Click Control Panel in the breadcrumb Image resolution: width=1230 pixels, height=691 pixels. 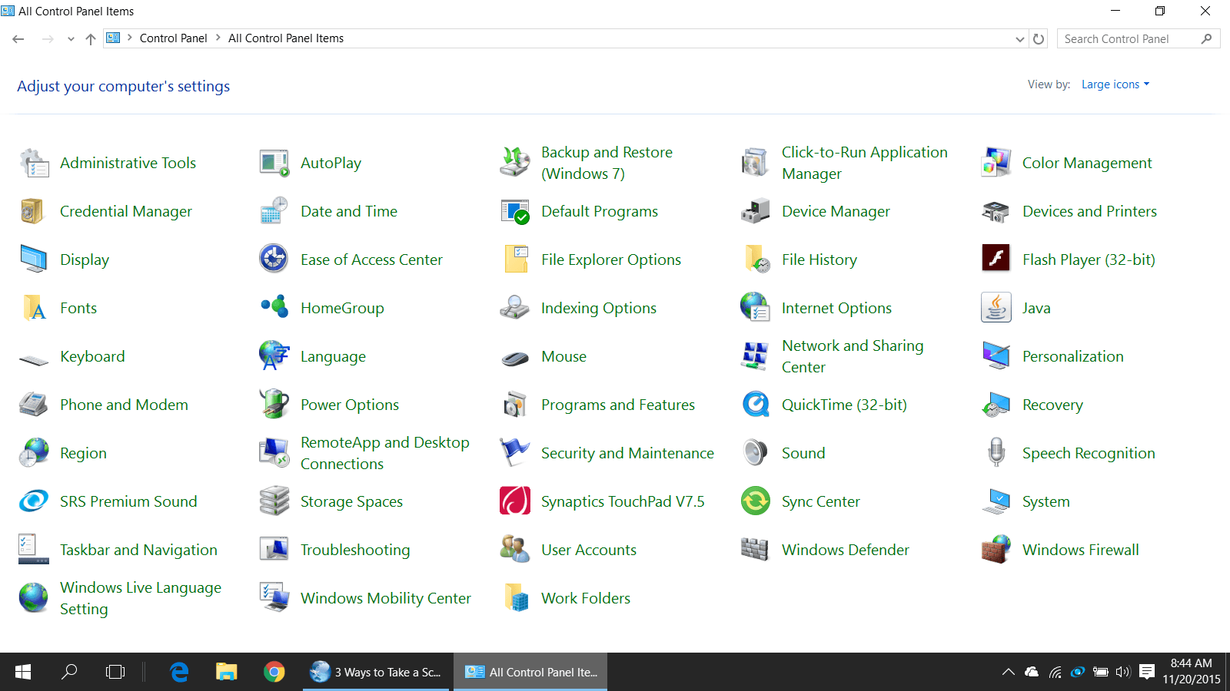174,38
